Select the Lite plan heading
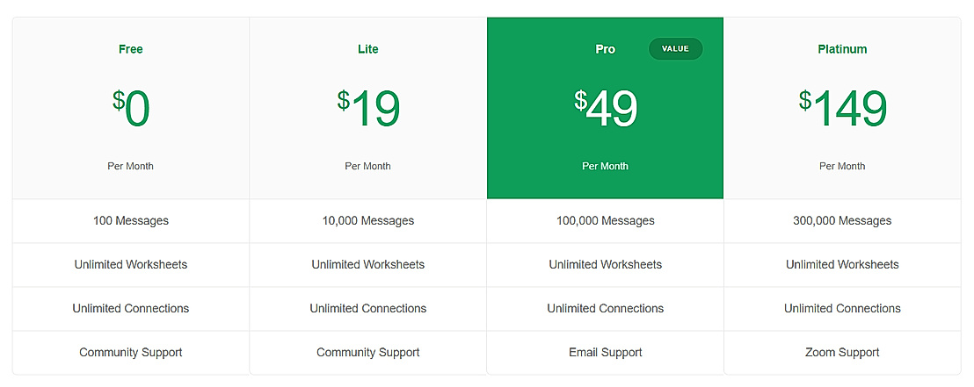974x387 pixels. [368, 49]
